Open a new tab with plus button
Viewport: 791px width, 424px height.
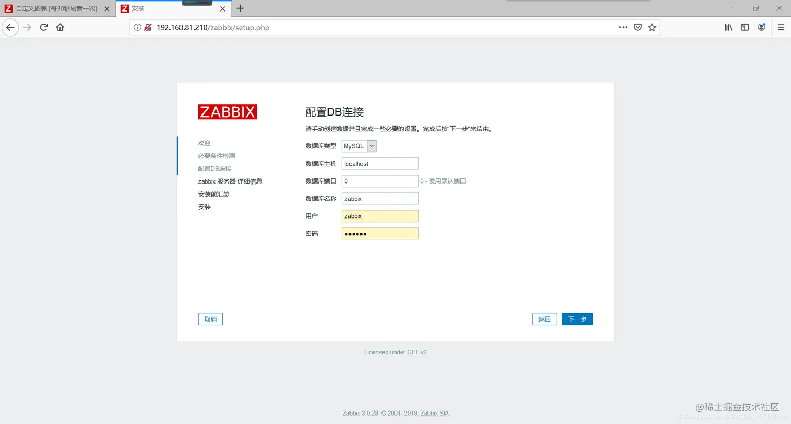240,8
